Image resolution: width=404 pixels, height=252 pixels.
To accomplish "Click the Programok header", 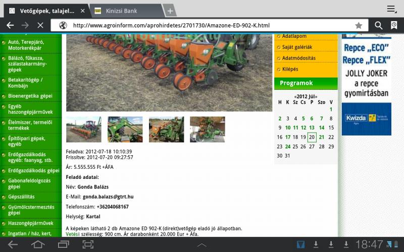I will click(306, 83).
